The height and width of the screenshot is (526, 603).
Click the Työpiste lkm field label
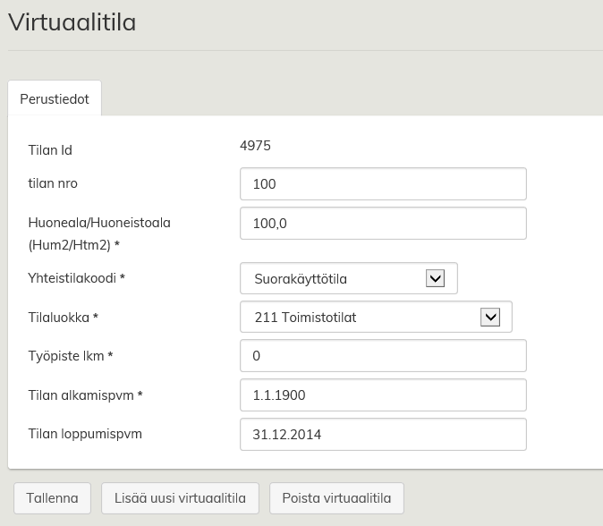coord(72,355)
